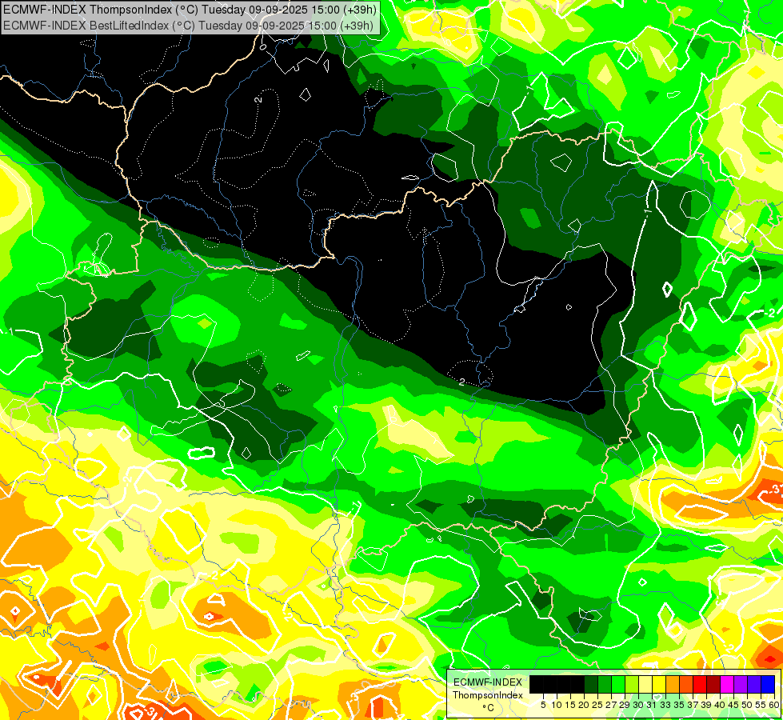Viewport: 783px width, 720px height.
Task: Click the legend scale value 29
Action: coord(625,705)
